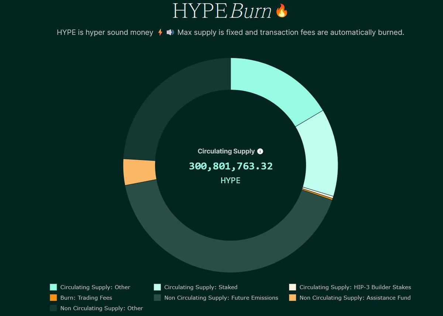Toggle the 'Circulating Supply: Staked' legend swatch
This screenshot has width=443, height=316.
(x=157, y=287)
